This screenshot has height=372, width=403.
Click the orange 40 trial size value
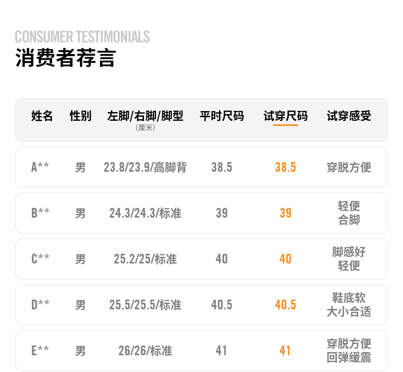pyautogui.click(x=286, y=259)
